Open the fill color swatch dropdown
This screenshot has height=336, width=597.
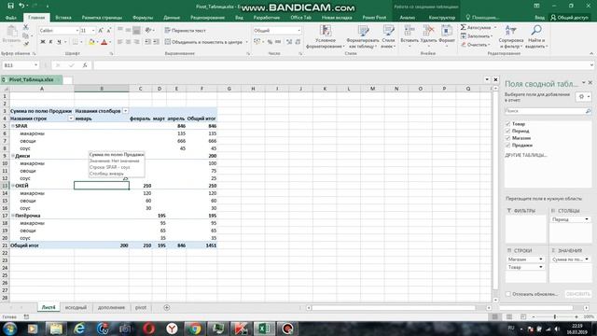(97, 42)
